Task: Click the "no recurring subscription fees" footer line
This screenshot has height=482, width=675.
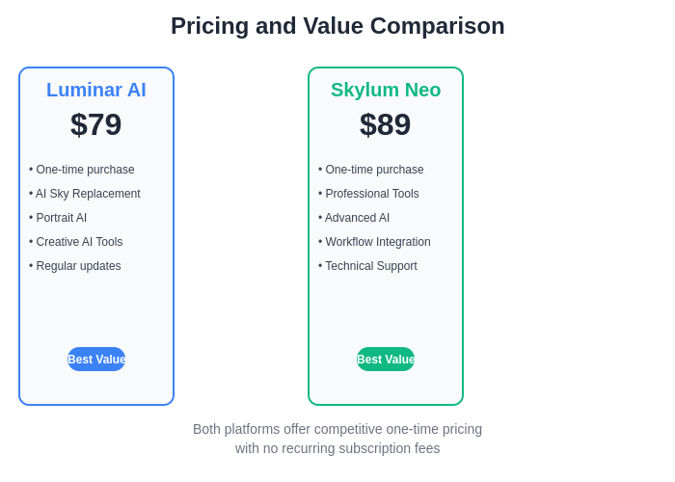Action: [337, 448]
